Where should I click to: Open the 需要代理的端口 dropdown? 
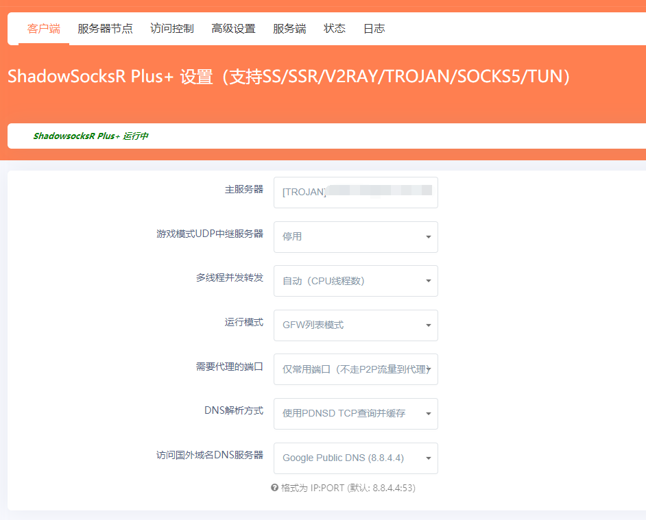pos(355,369)
